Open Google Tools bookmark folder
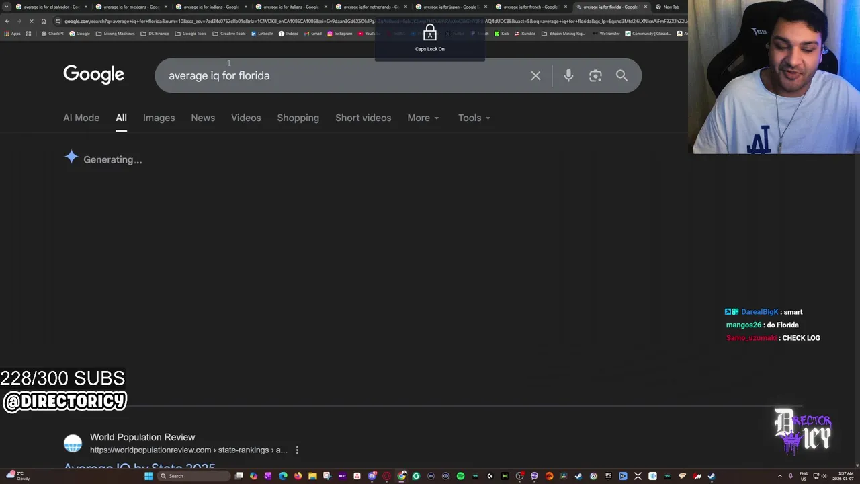Screen dimensions: 860x484 [191, 34]
